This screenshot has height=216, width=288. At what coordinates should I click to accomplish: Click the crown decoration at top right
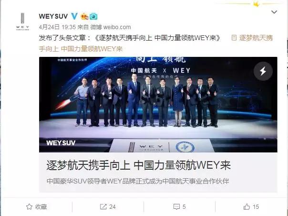pos(256,3)
